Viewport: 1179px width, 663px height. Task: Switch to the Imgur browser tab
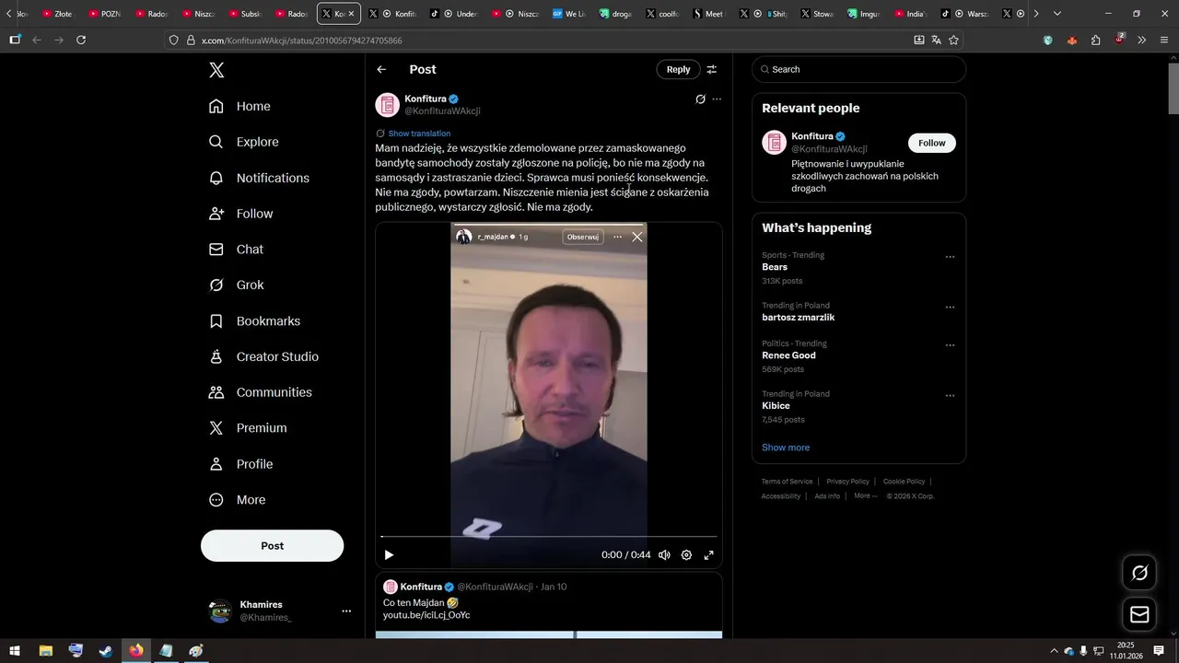click(864, 14)
